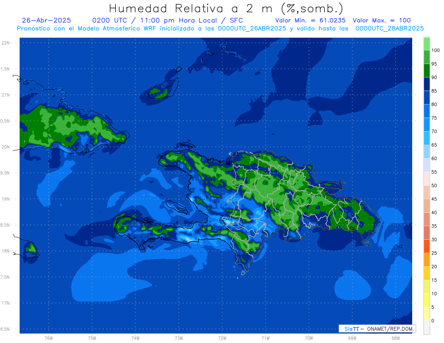
Task: Click the 74W longitude axis label
Action: coord(135,338)
